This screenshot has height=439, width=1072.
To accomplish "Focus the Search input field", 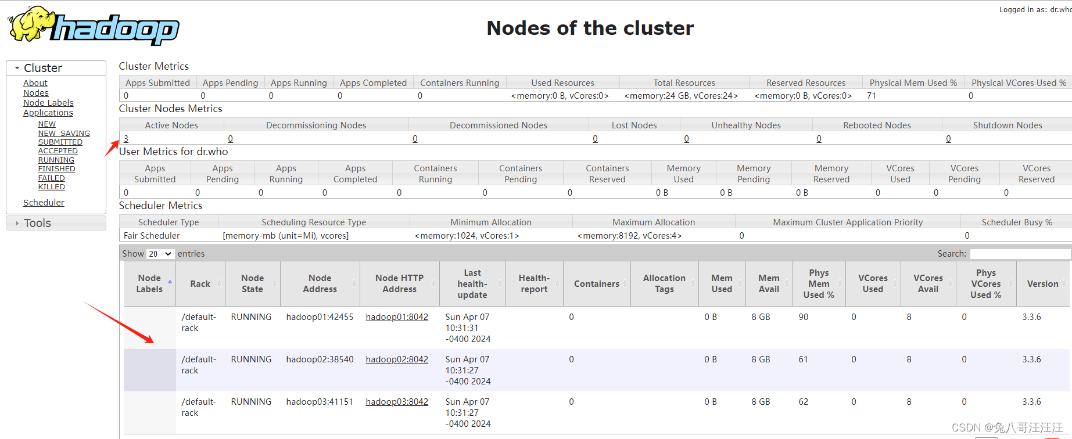I will (x=1020, y=254).
